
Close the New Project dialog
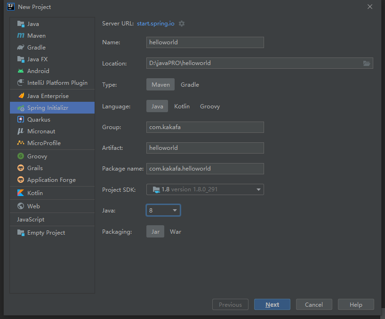click(x=370, y=7)
